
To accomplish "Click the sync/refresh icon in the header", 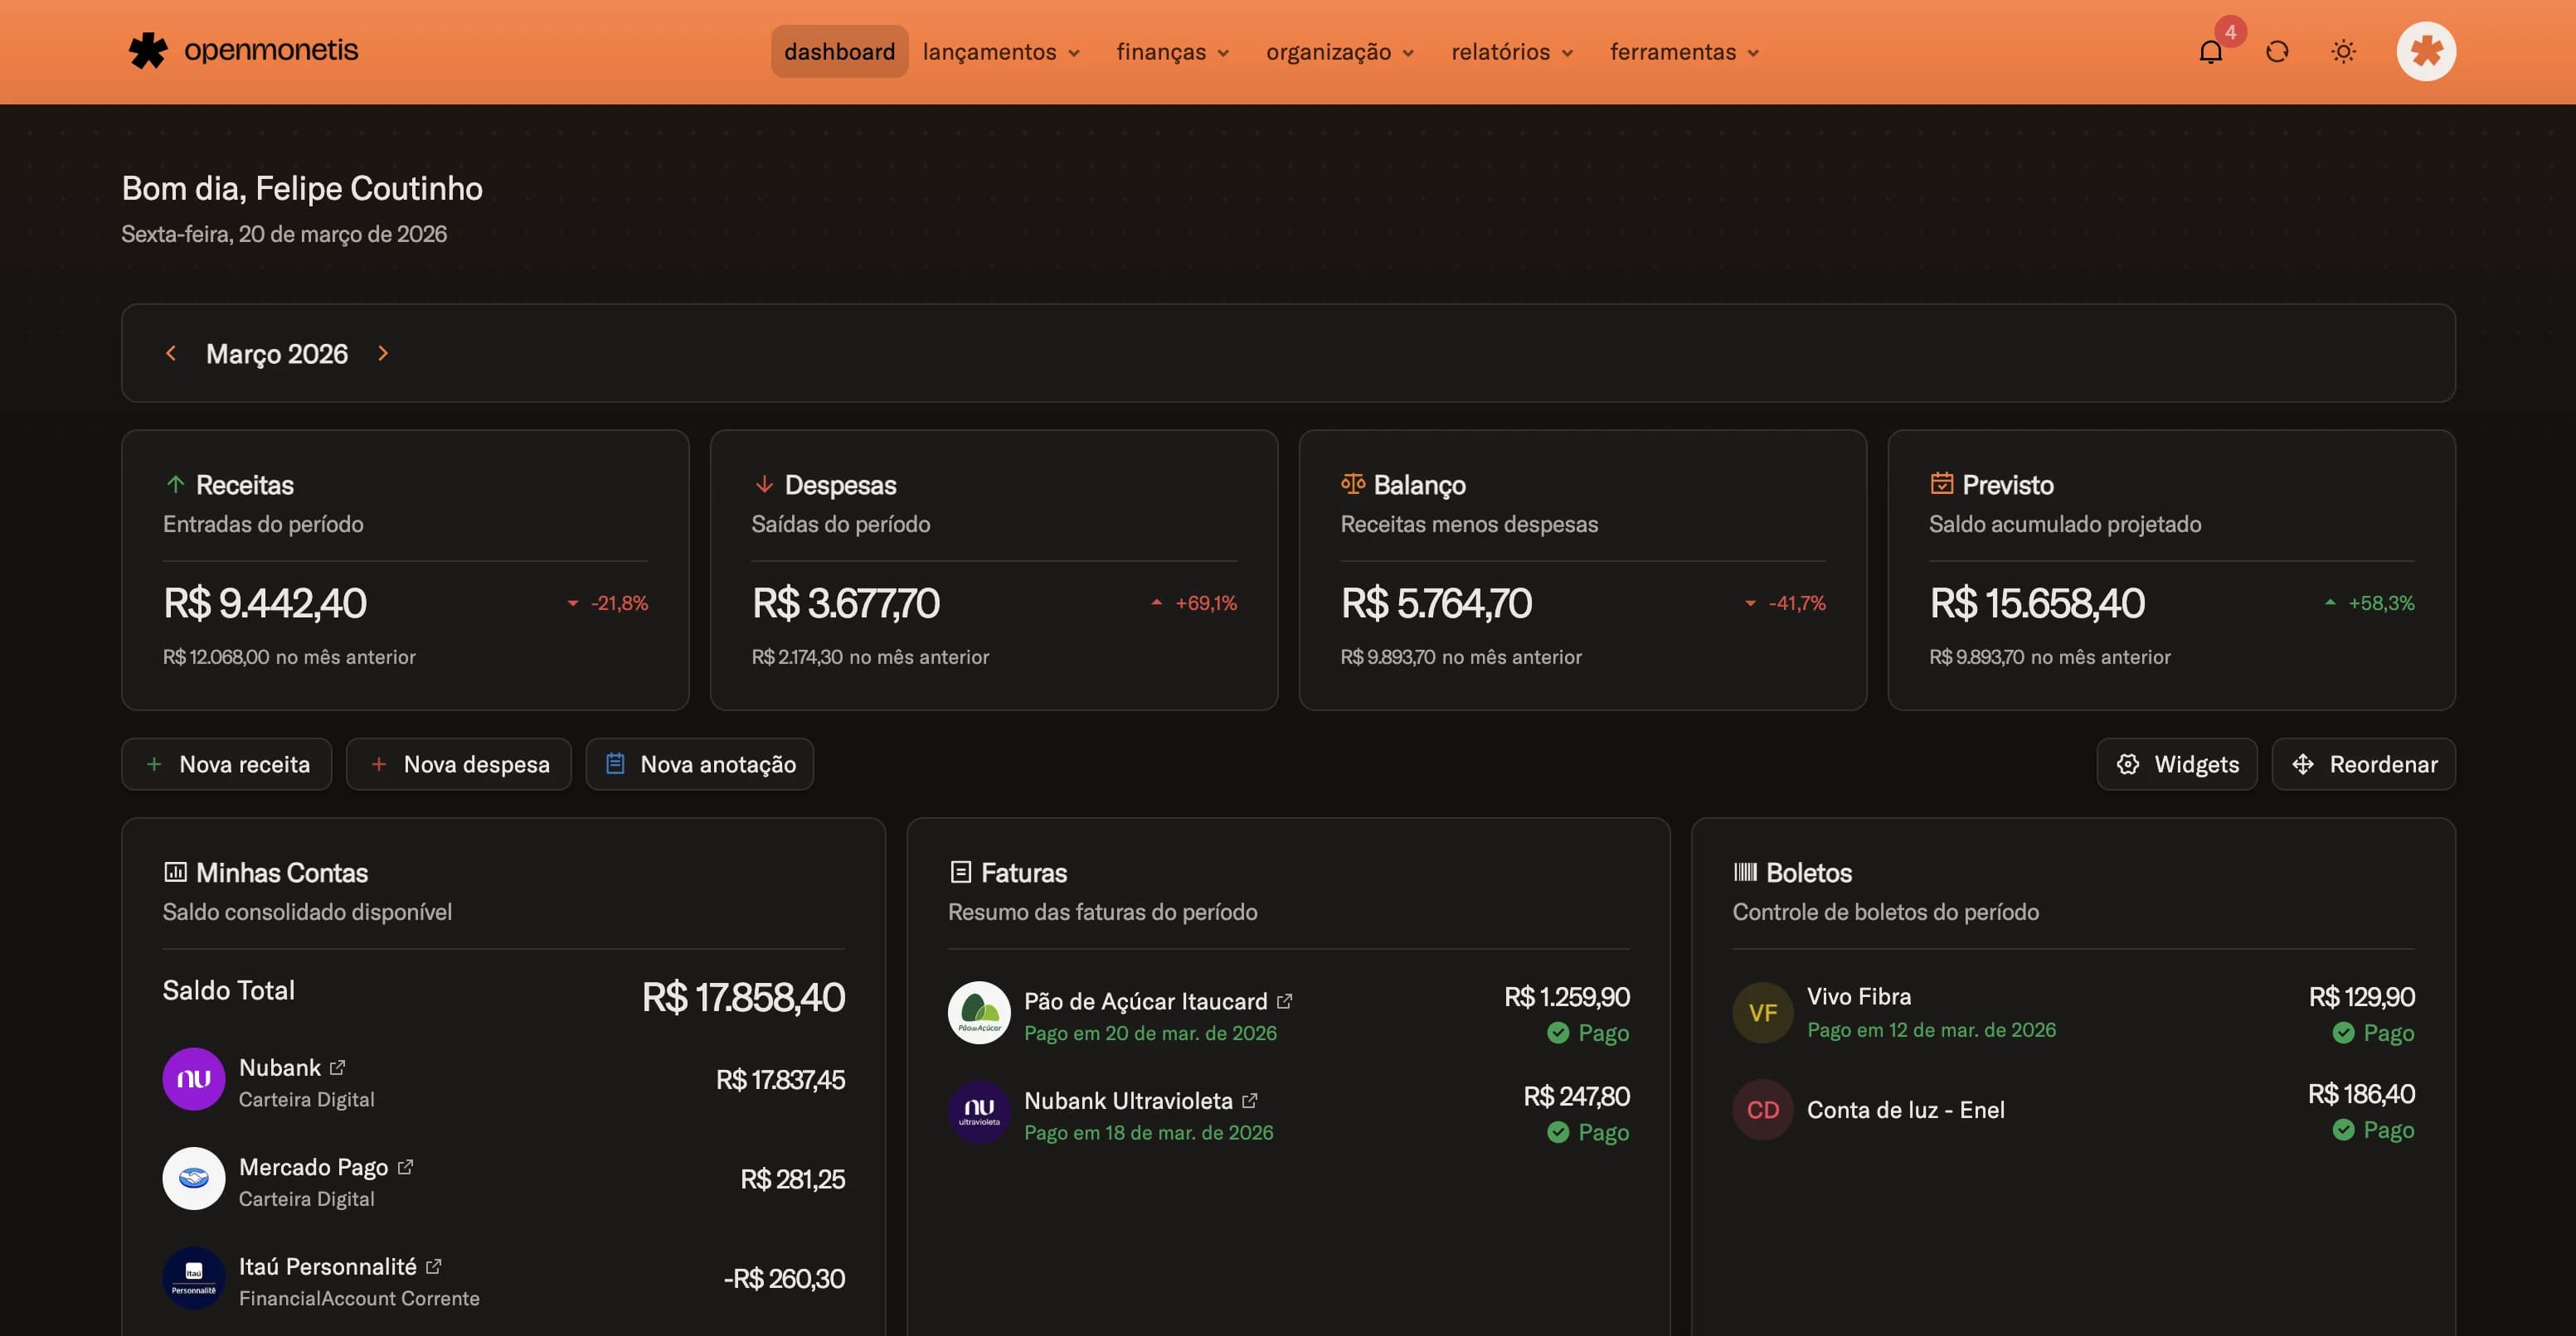I will click(2278, 51).
